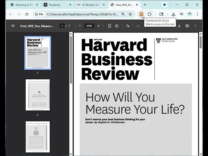208x156 pixels.
Task: Open the media controls icon
Action: tap(181, 14)
